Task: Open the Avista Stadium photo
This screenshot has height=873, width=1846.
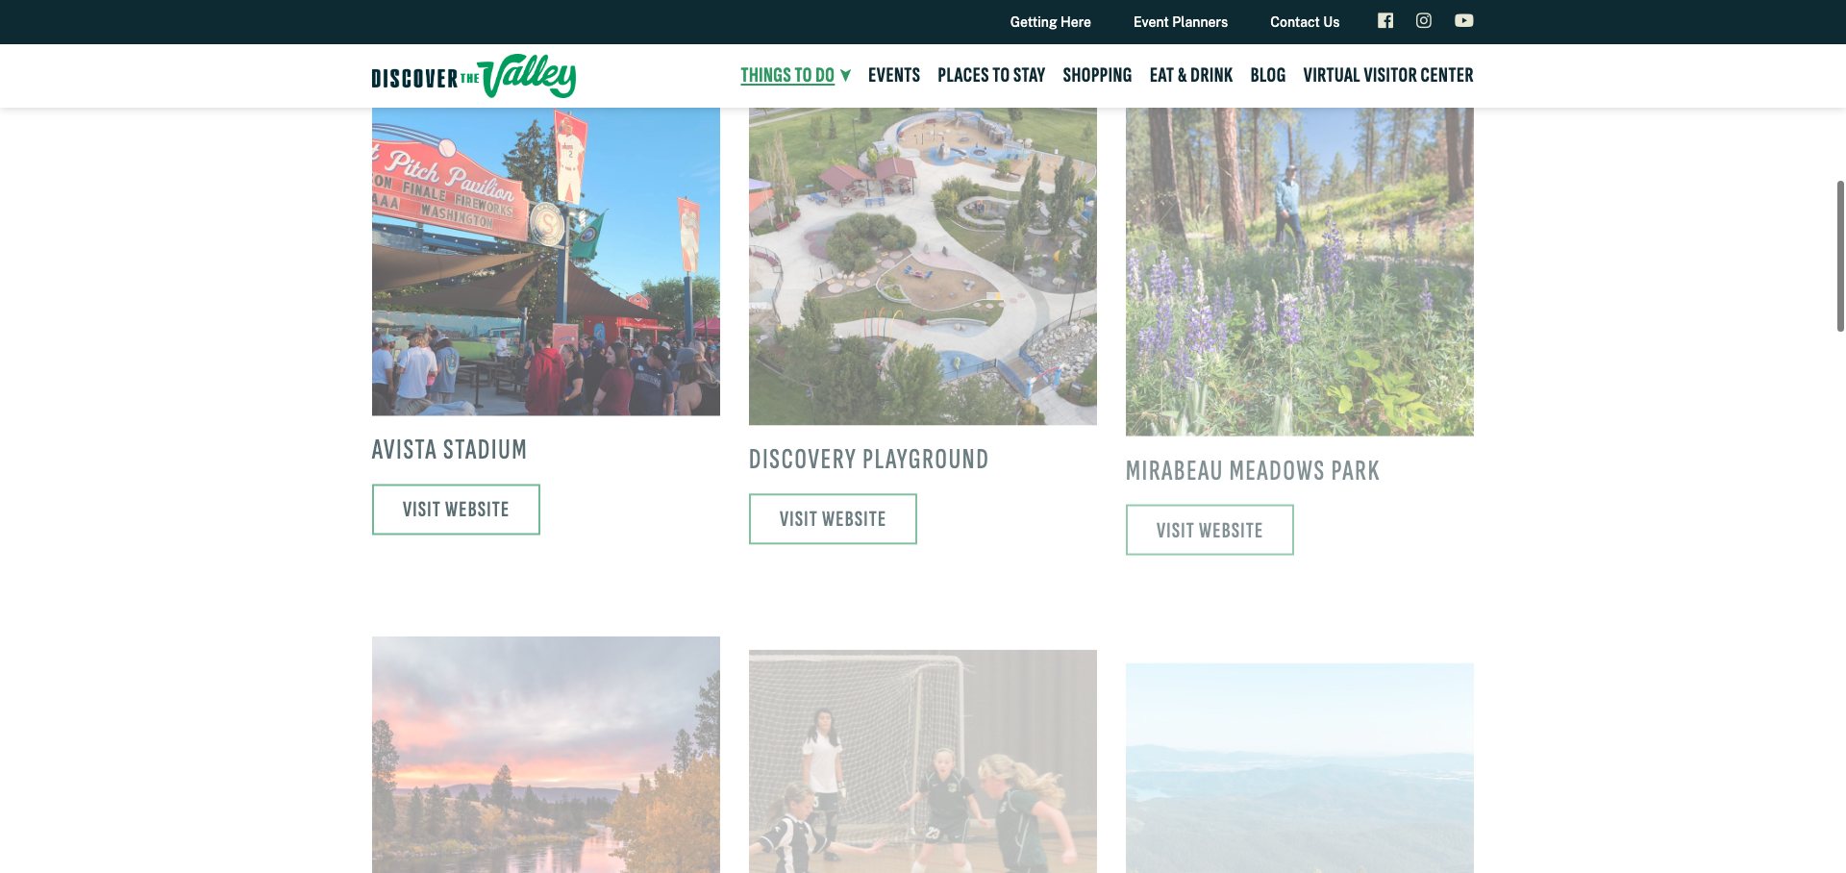Action: coord(546,262)
